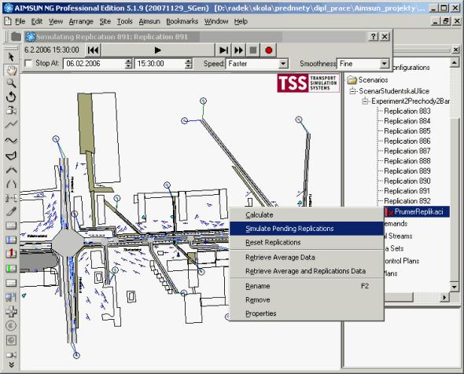Click the Stop At date field
Screen dimensions: 464x374
click(x=94, y=64)
